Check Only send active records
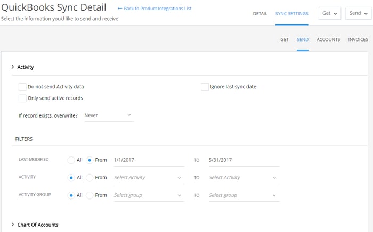 [x=22, y=98]
